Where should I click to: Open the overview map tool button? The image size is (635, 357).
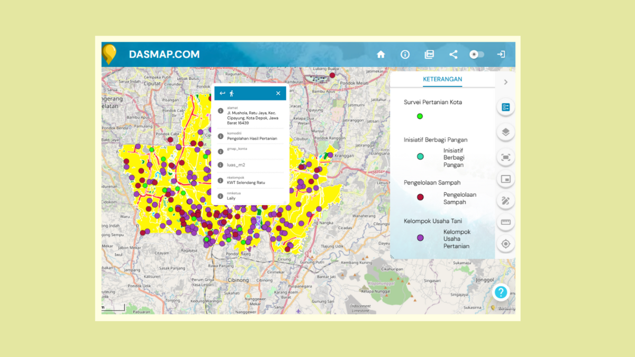(505, 179)
